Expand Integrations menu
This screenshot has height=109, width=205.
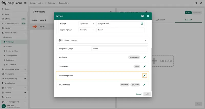[x=25, y=74]
